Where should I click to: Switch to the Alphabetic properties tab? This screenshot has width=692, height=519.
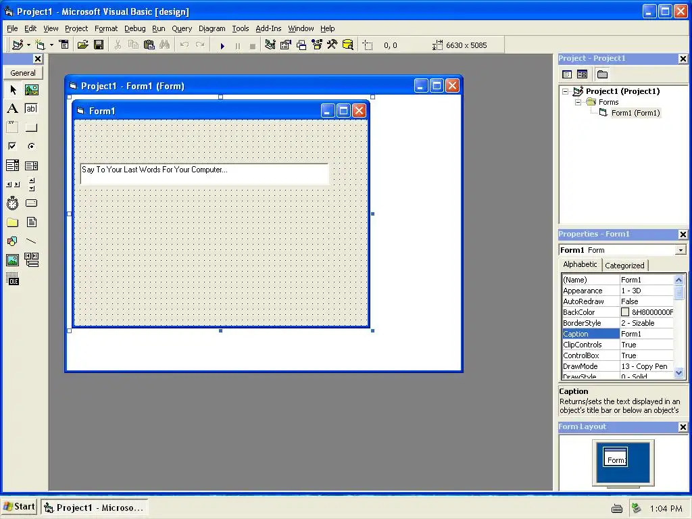pos(580,264)
